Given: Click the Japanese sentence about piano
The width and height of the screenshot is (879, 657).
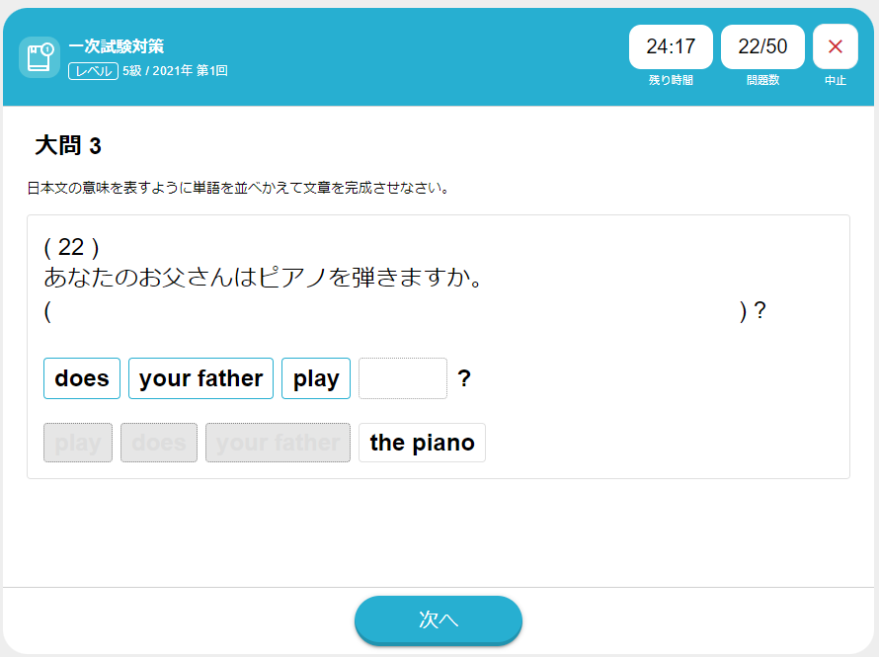Looking at the screenshot, I should (263, 278).
